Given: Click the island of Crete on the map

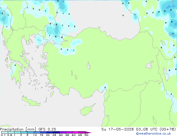Looking at the screenshot, I should 31,101.
